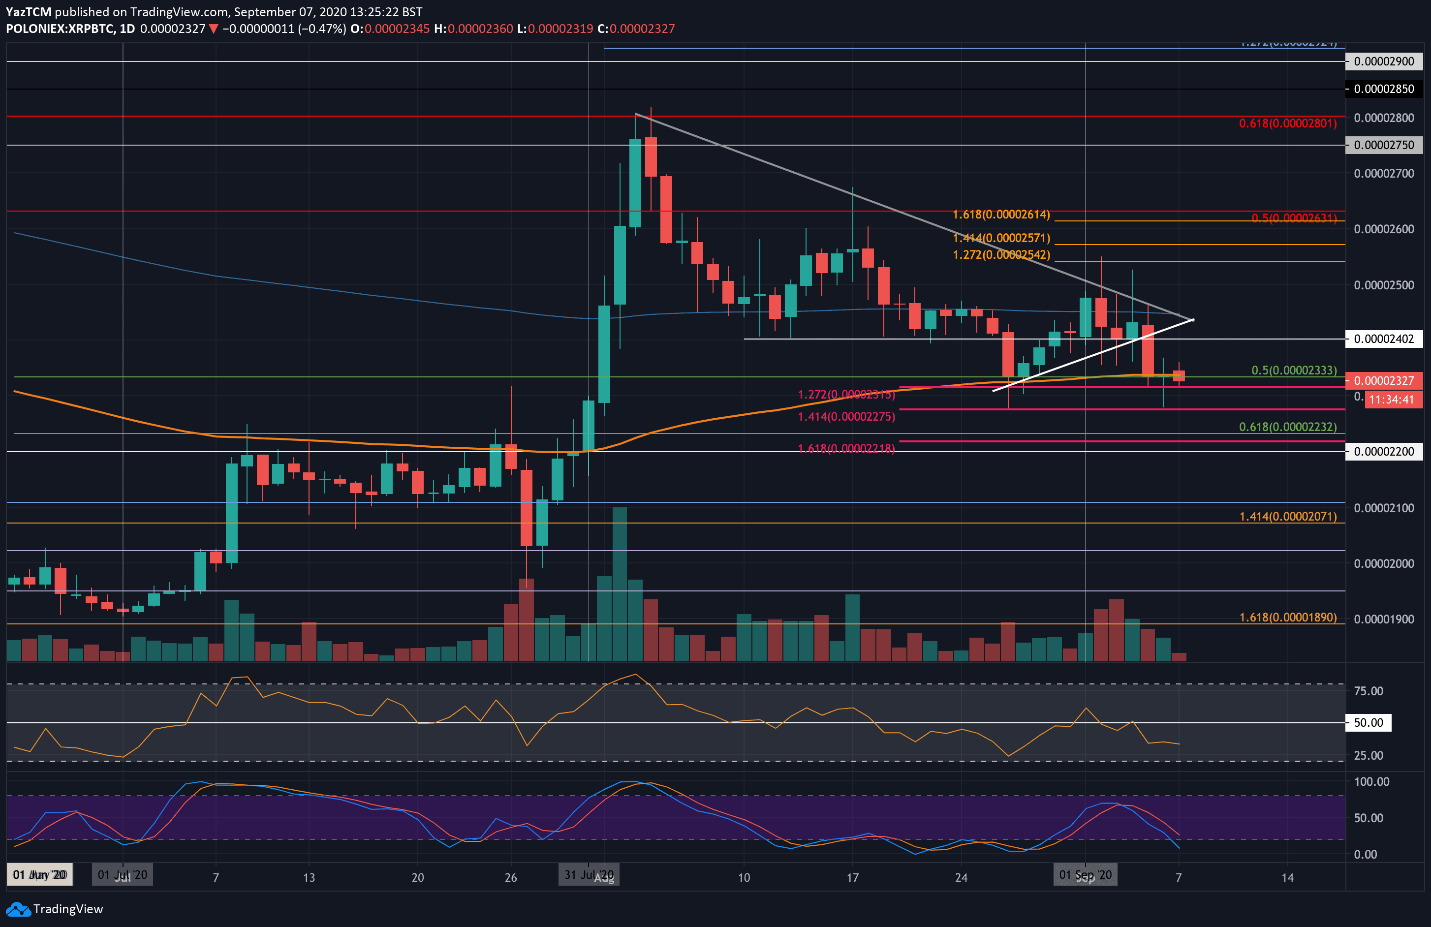The height and width of the screenshot is (927, 1431).
Task: Click the 31 Jul '20 date marker
Action: 589,875
